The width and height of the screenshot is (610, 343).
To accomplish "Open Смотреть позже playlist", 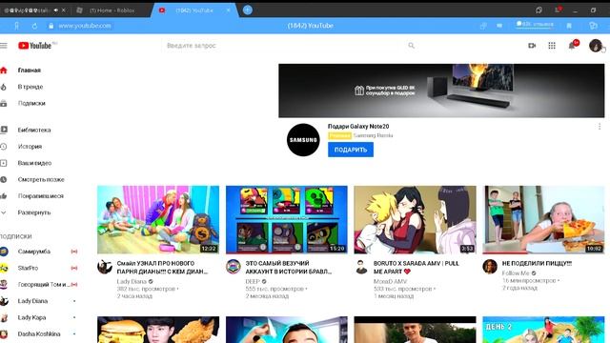I will pos(41,180).
